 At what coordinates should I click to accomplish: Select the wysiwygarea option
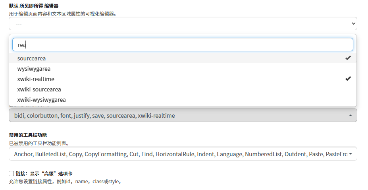[x=34, y=69]
